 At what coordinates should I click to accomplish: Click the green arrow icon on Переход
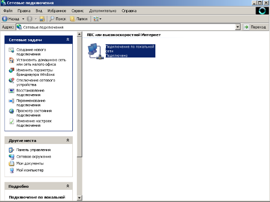click(247, 27)
